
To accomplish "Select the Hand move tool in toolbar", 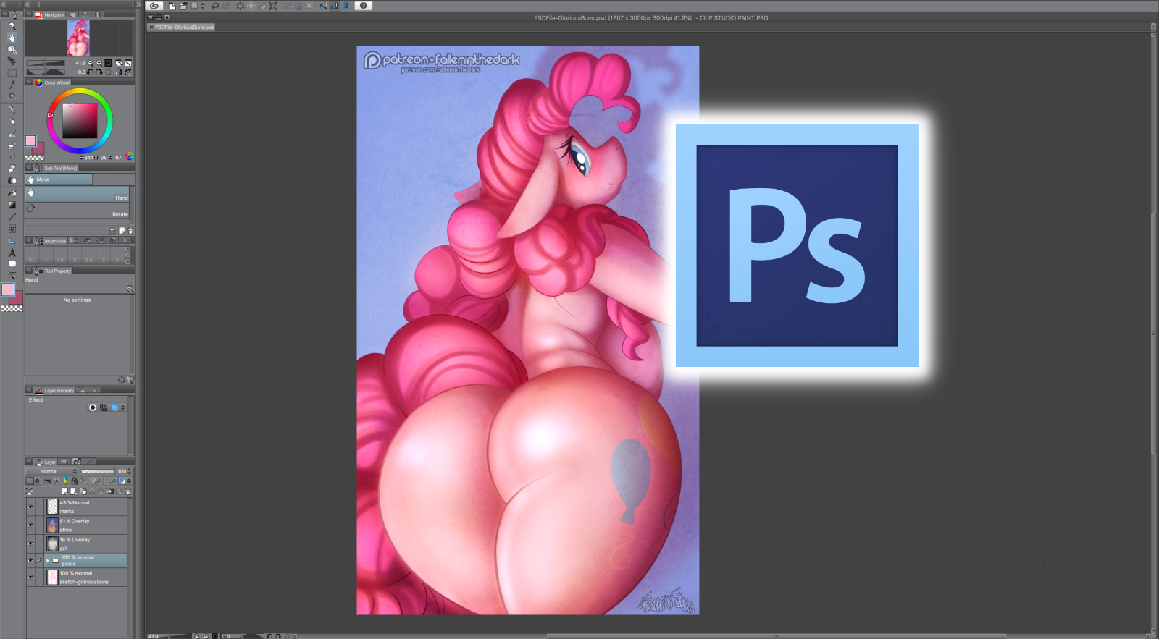I will click(12, 37).
